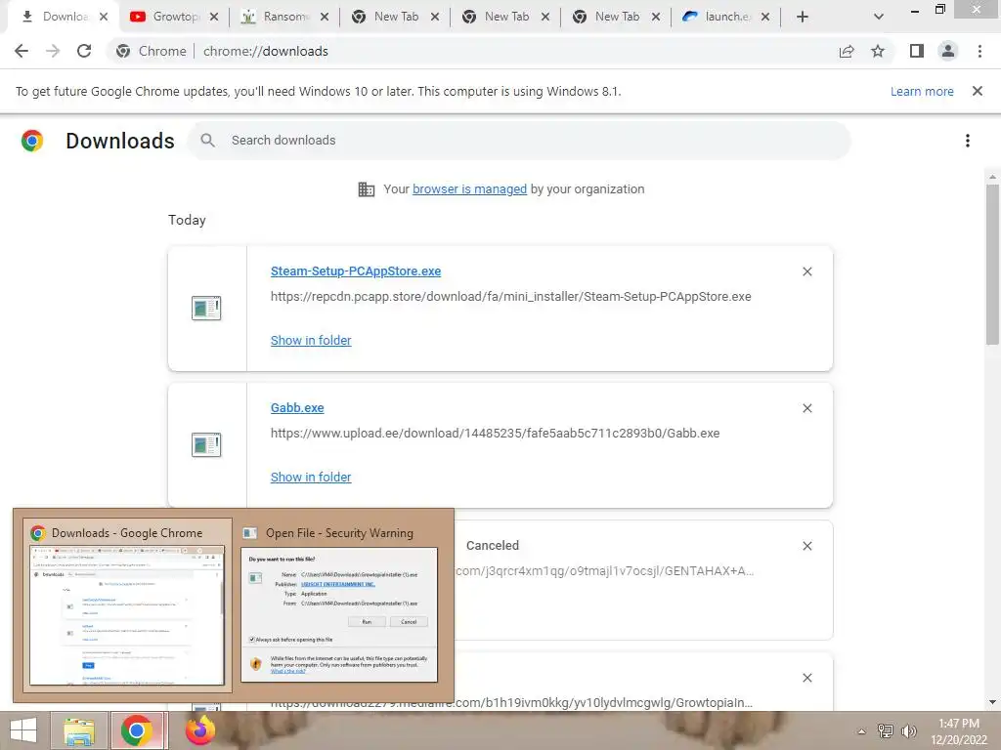Open the Gabb.exe file link
Screen dimensions: 1001x750
297,408
